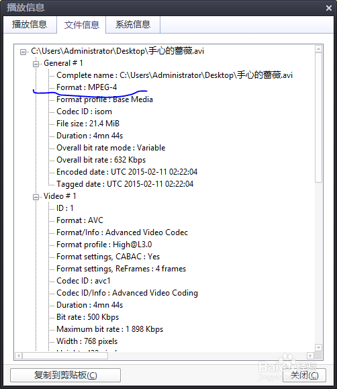Click the 关闭 button

click(x=304, y=375)
